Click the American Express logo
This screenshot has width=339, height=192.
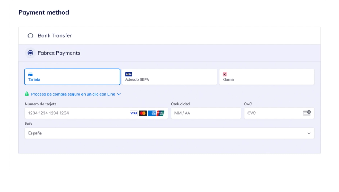(152, 113)
